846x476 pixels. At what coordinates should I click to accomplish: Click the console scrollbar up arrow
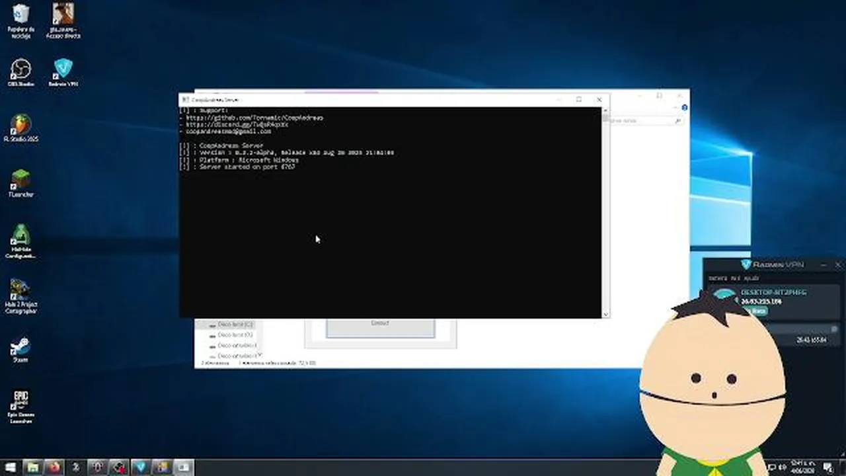pyautogui.click(x=605, y=111)
